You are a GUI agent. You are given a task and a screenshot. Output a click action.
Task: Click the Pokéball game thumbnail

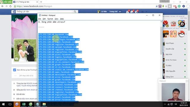pyautogui.click(x=181, y=34)
